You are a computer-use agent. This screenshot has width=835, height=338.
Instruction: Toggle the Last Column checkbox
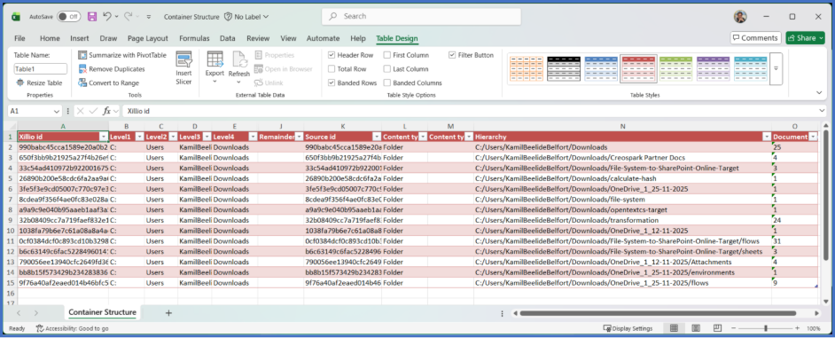387,69
